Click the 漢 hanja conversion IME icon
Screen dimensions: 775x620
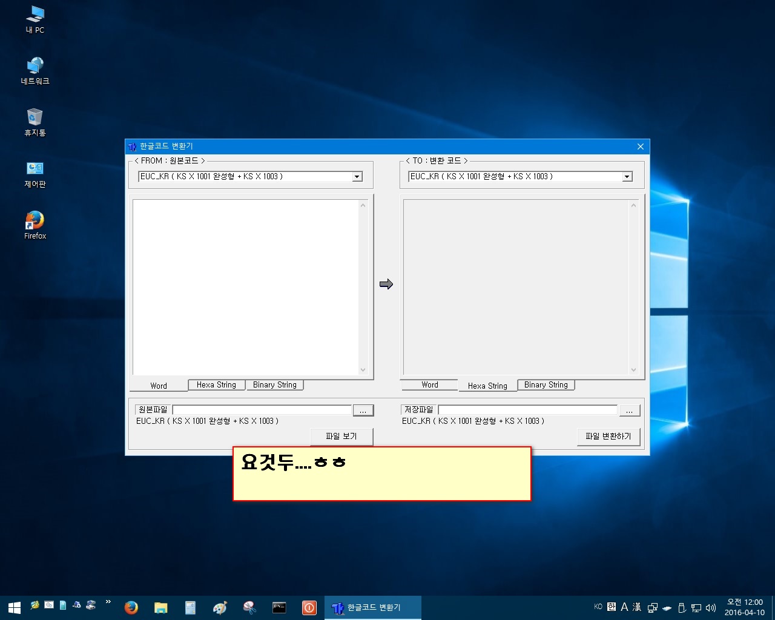[x=637, y=607]
